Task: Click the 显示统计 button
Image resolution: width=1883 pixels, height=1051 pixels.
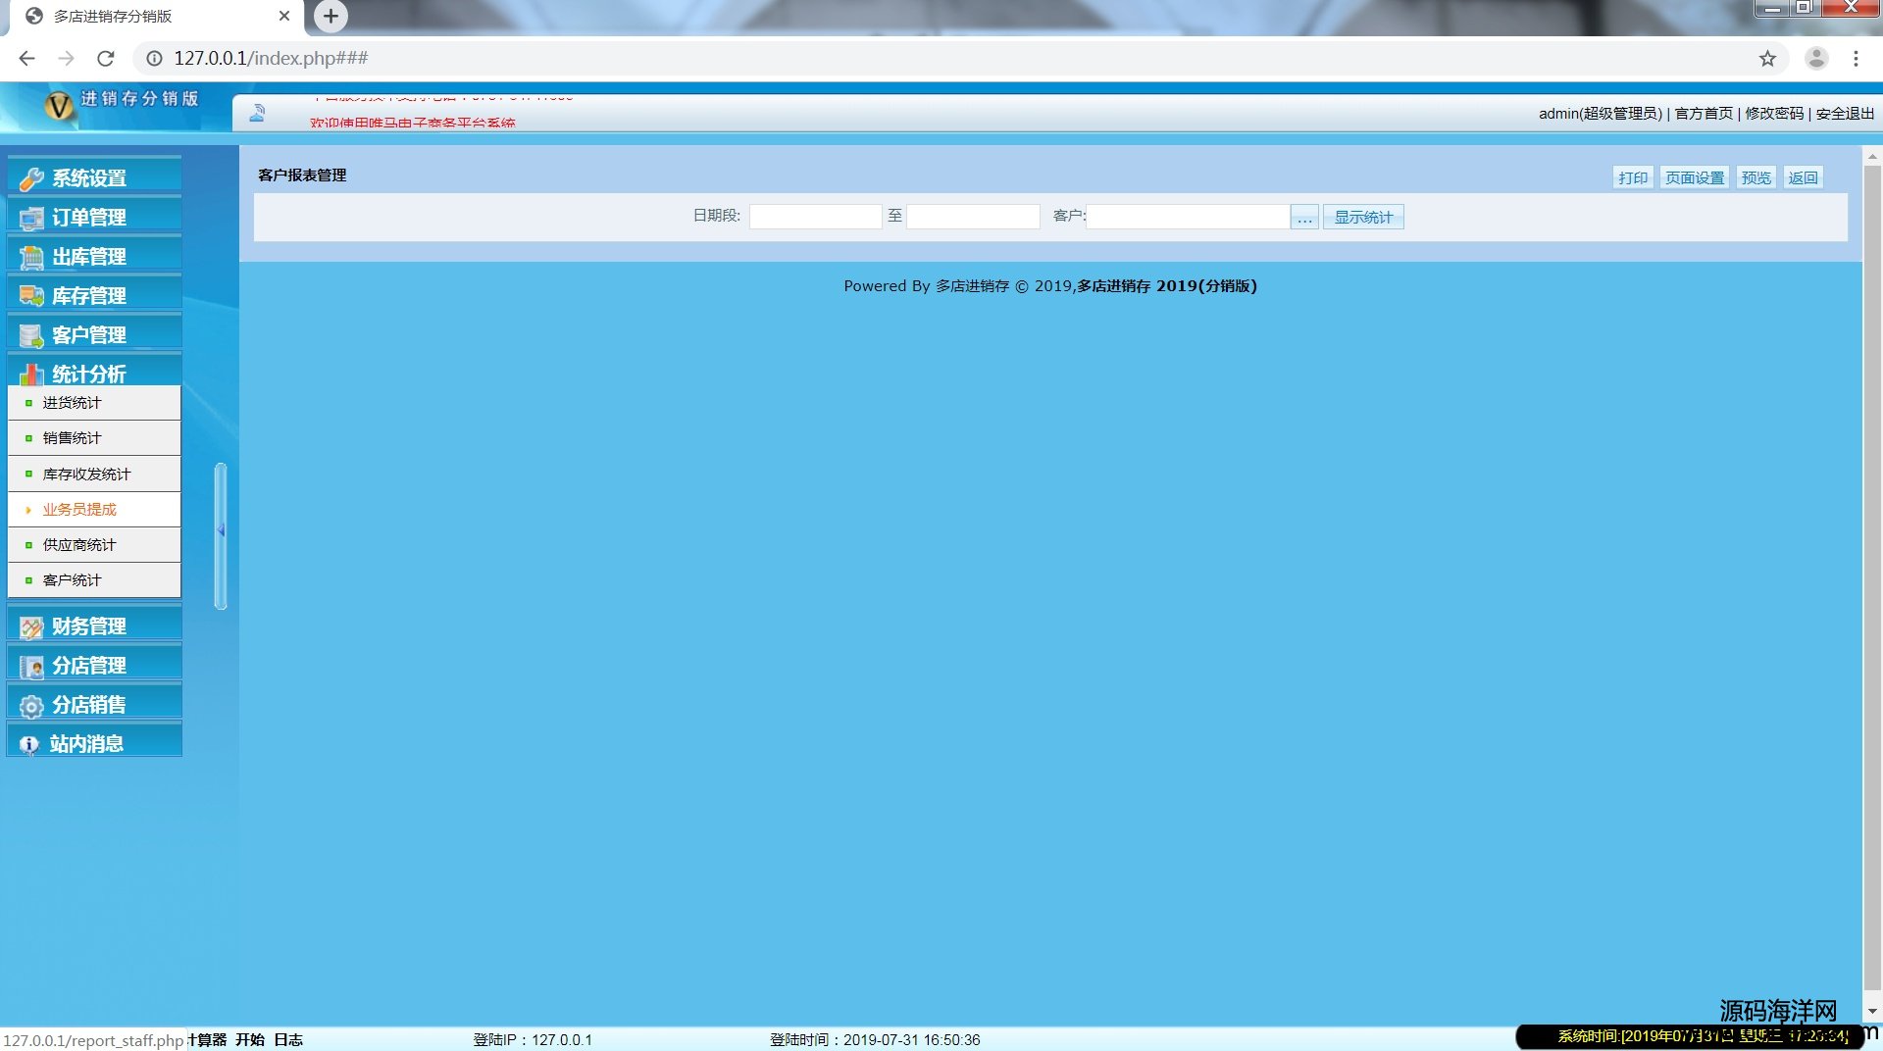Action: coord(1362,218)
